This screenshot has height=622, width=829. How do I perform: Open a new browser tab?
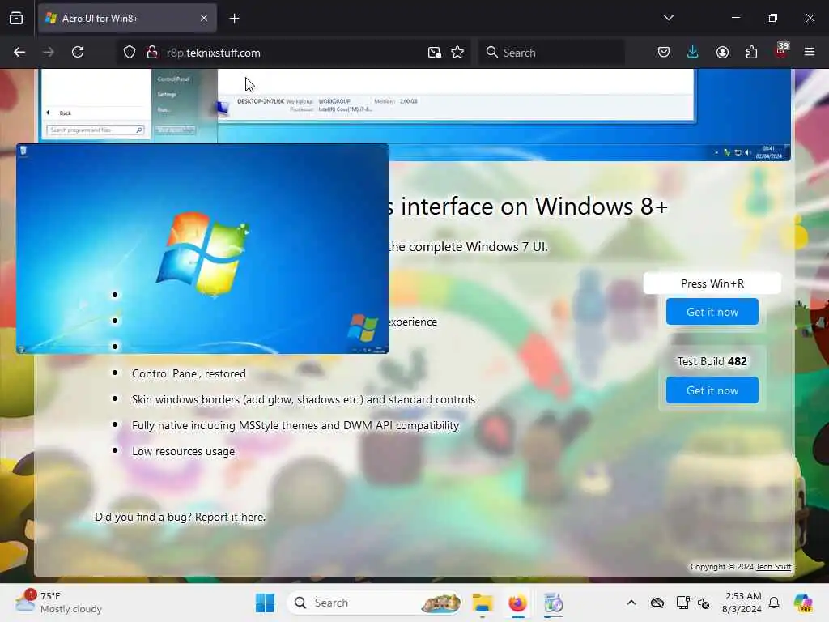tap(234, 19)
